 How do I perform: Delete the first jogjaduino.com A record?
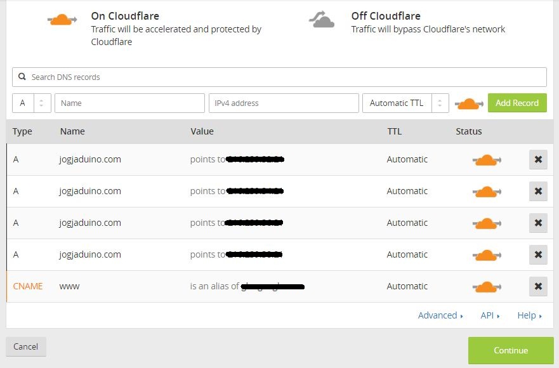[538, 160]
